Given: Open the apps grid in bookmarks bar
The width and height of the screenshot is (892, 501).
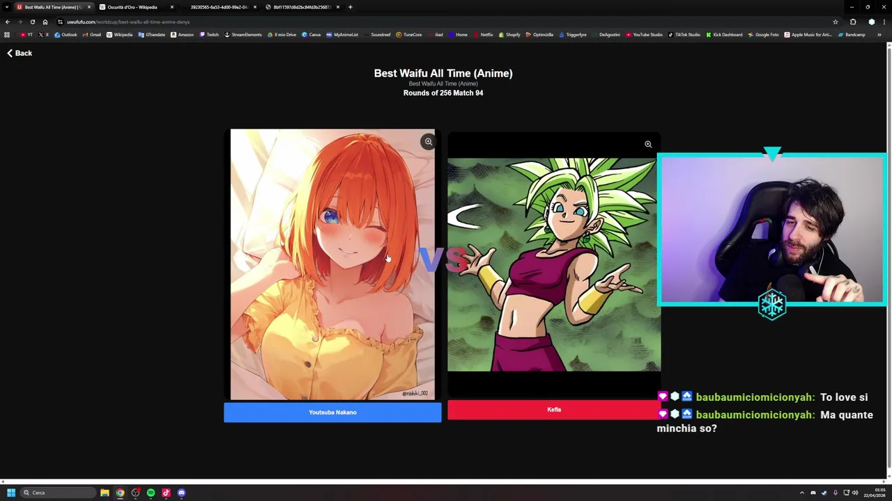Looking at the screenshot, I should 7,35.
